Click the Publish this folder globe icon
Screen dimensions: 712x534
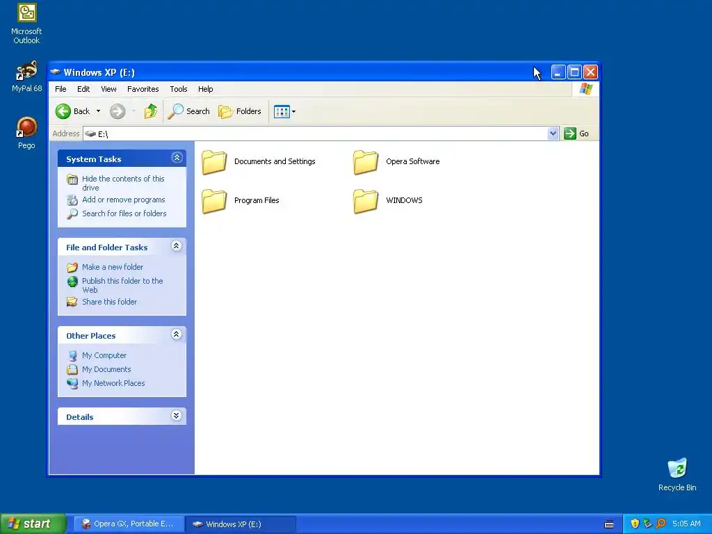(72, 282)
